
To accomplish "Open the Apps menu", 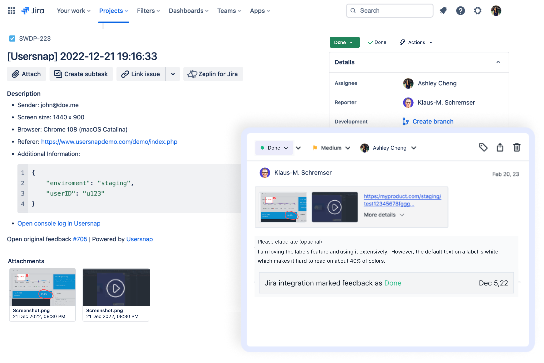I will [x=260, y=11].
